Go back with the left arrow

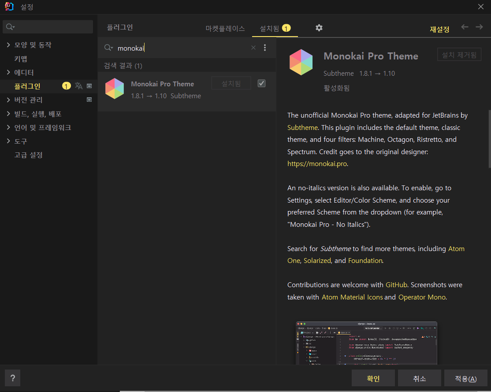tap(465, 27)
